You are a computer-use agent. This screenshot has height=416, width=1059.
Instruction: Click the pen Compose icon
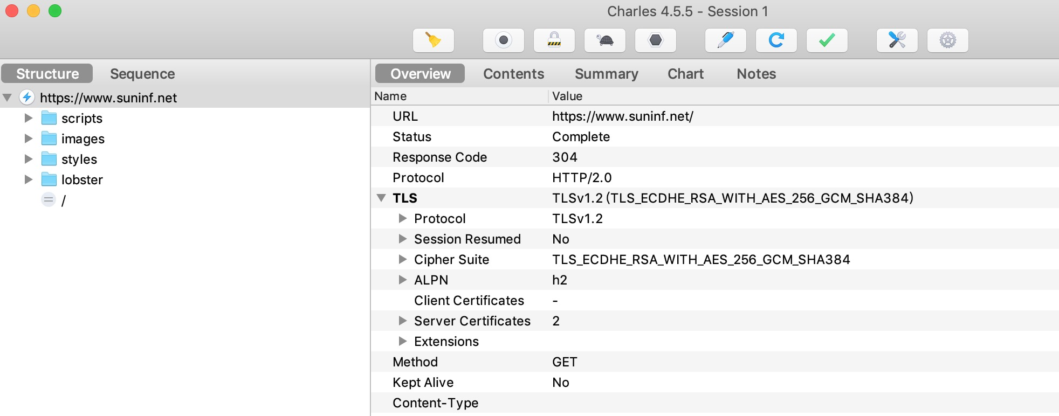click(x=726, y=40)
